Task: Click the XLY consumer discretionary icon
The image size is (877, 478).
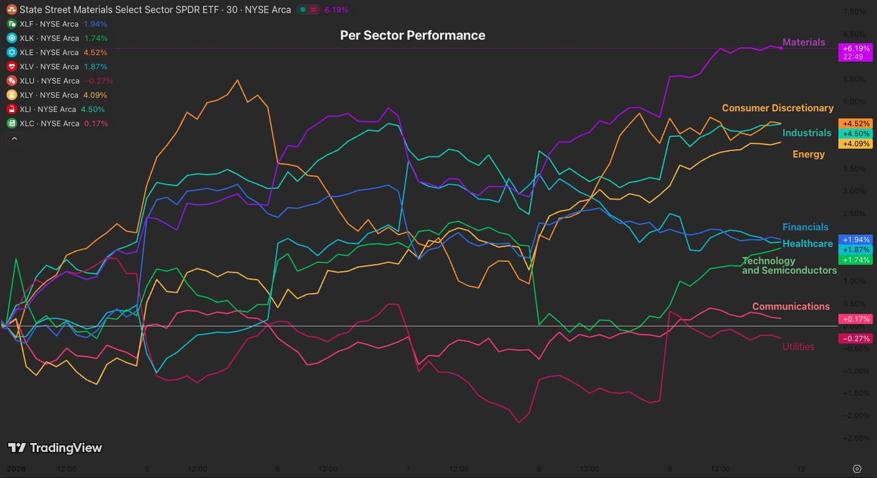Action: tap(11, 95)
